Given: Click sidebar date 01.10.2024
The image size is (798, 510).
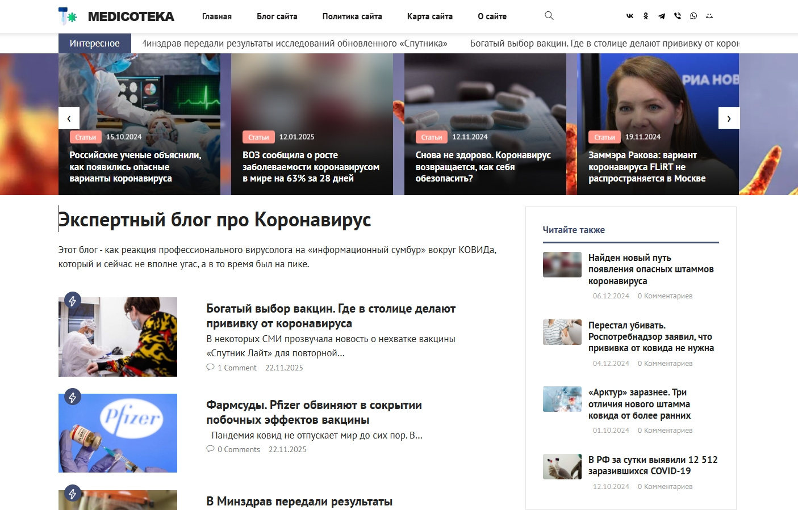Looking at the screenshot, I should coord(611,431).
